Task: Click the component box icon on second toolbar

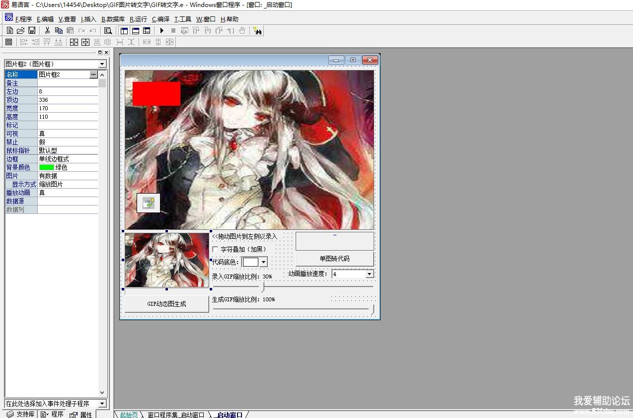Action: pyautogui.click(x=8, y=42)
